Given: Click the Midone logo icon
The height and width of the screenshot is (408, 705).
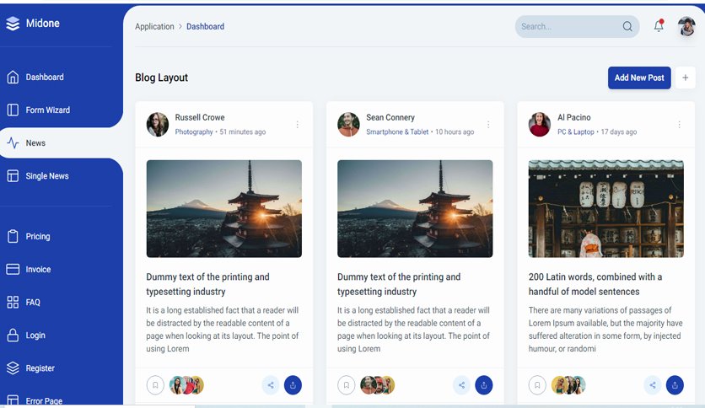Looking at the screenshot, I should [x=13, y=24].
